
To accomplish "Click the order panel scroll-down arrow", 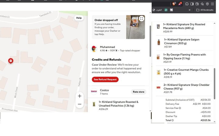I will point(150,111).
